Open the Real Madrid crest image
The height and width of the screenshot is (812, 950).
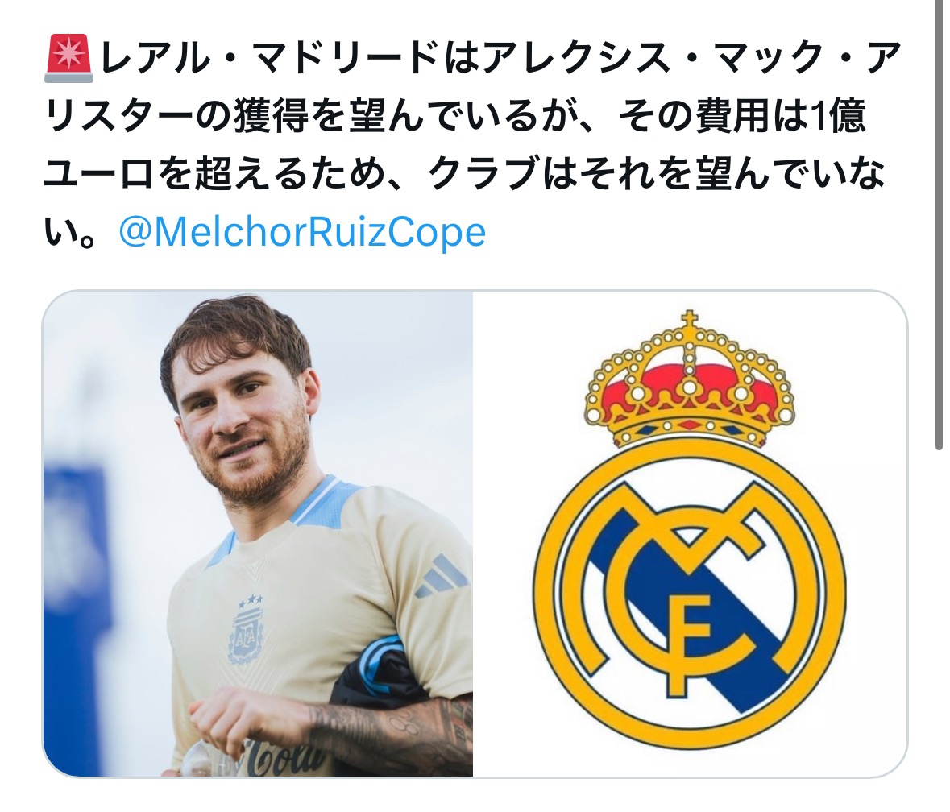tap(690, 534)
